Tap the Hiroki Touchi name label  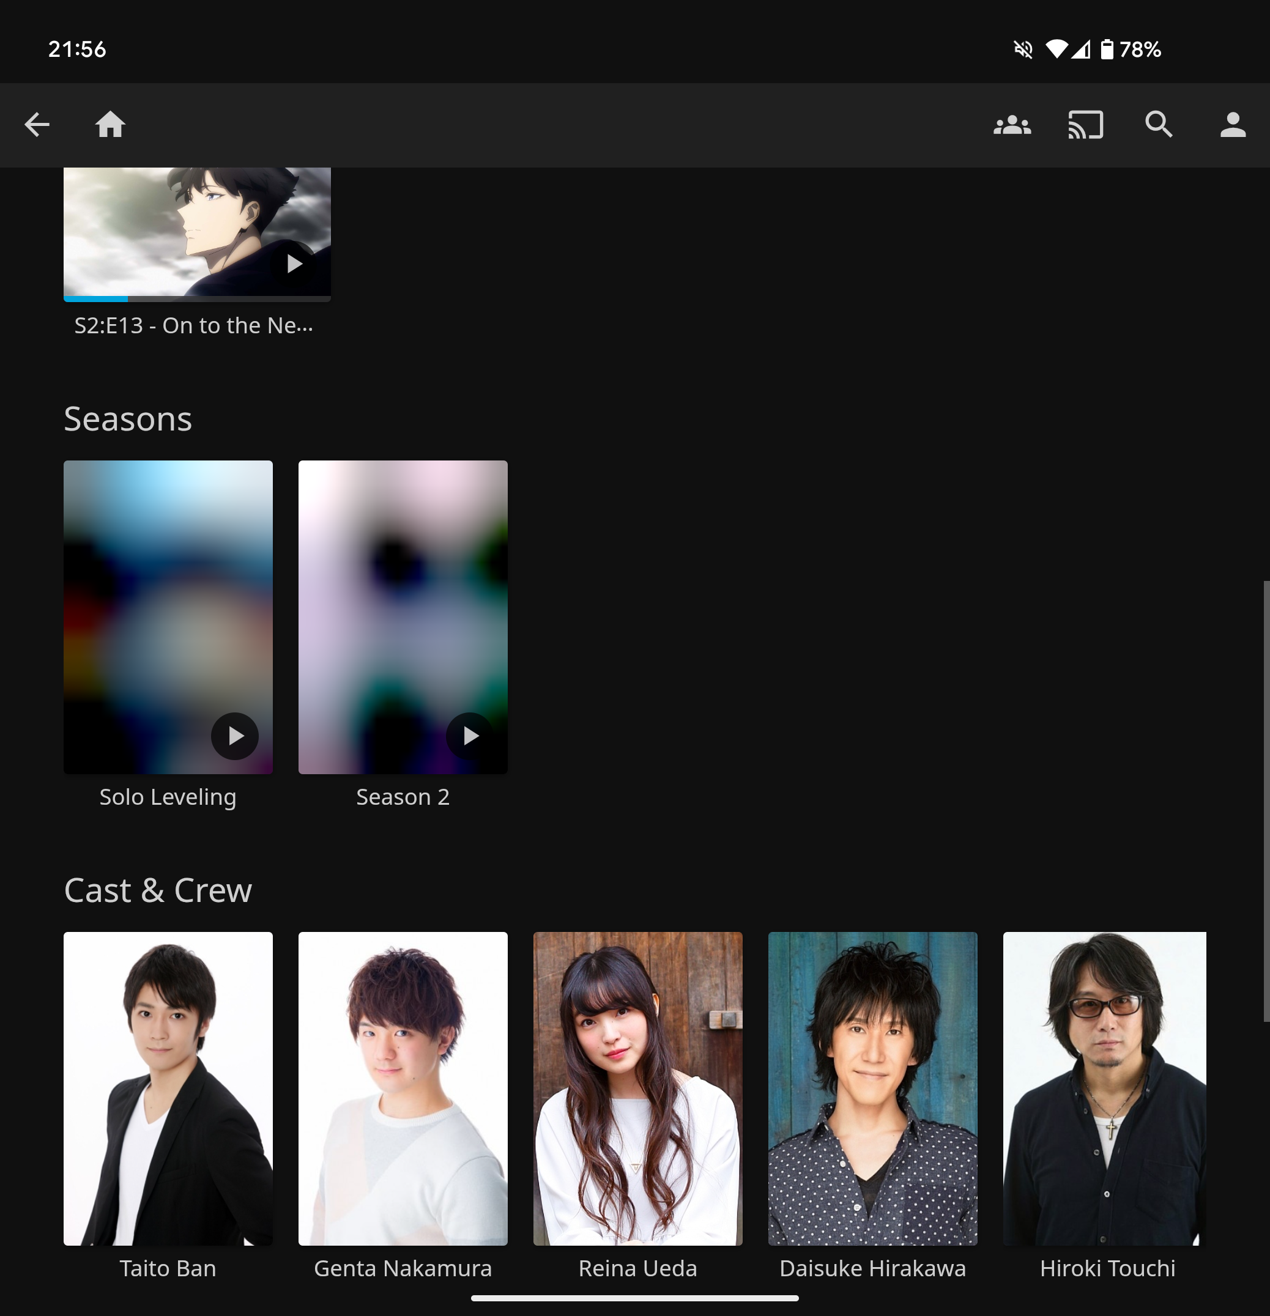pos(1107,1268)
